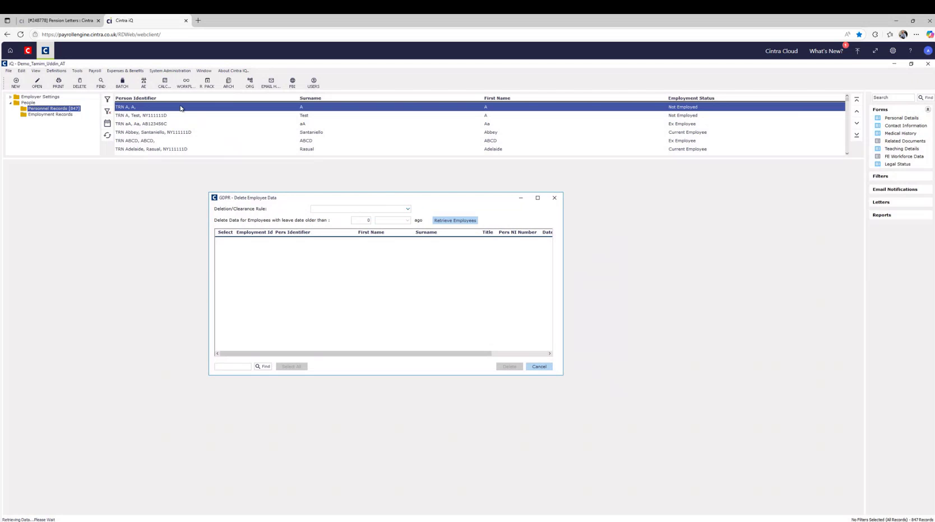
Task: Click the Retrieve Employees button
Action: pyautogui.click(x=455, y=220)
